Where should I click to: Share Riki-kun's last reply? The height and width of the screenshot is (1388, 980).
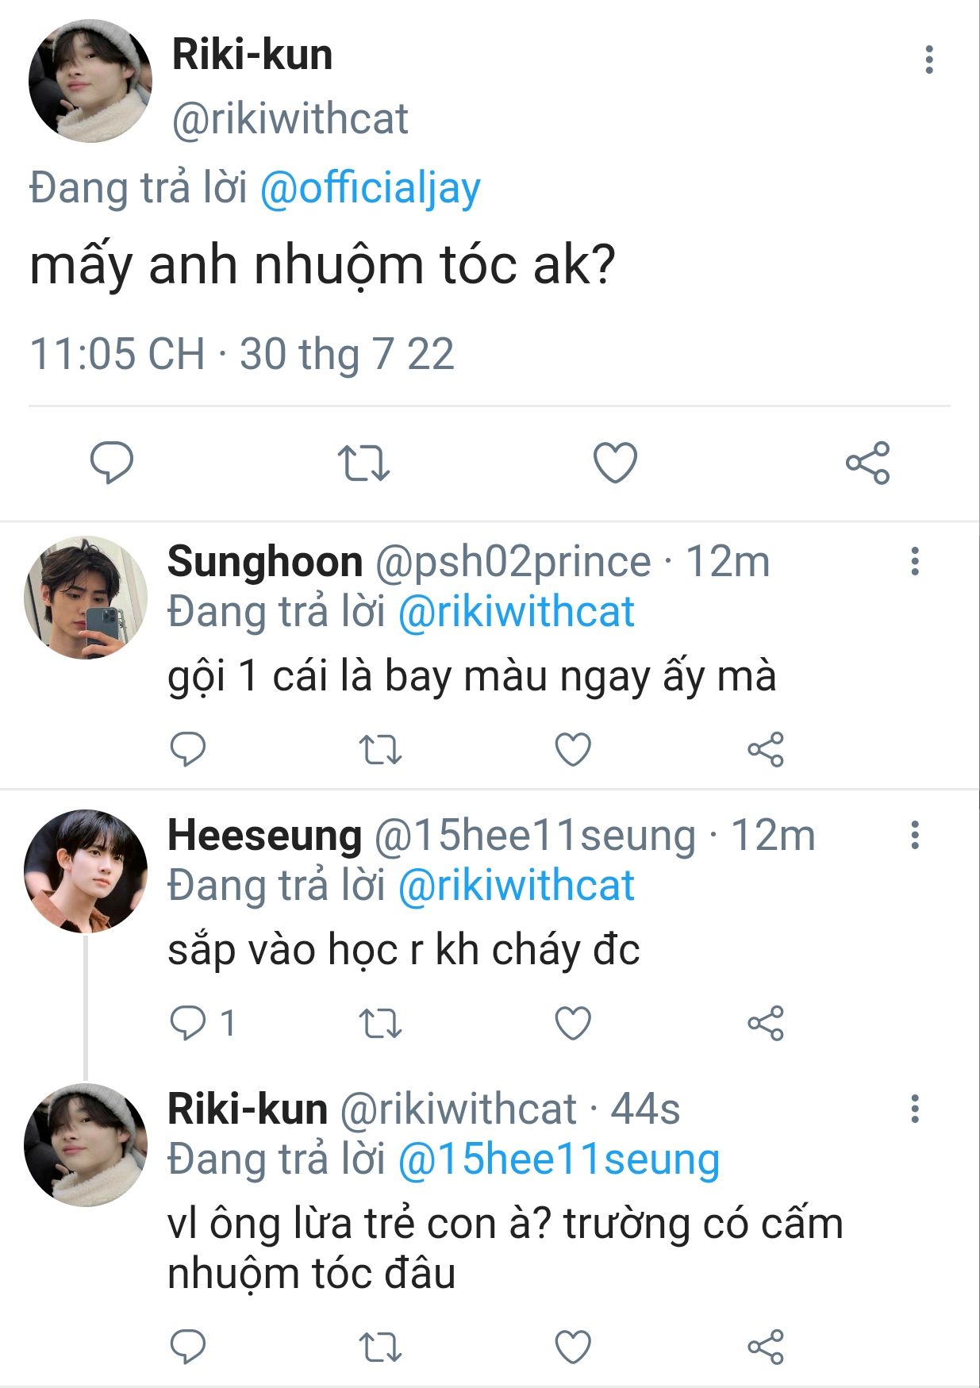click(x=766, y=1347)
